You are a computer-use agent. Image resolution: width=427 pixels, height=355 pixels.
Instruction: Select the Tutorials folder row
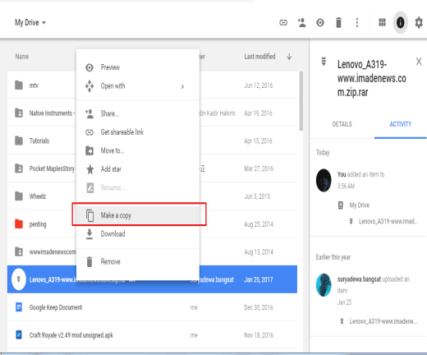(152, 141)
